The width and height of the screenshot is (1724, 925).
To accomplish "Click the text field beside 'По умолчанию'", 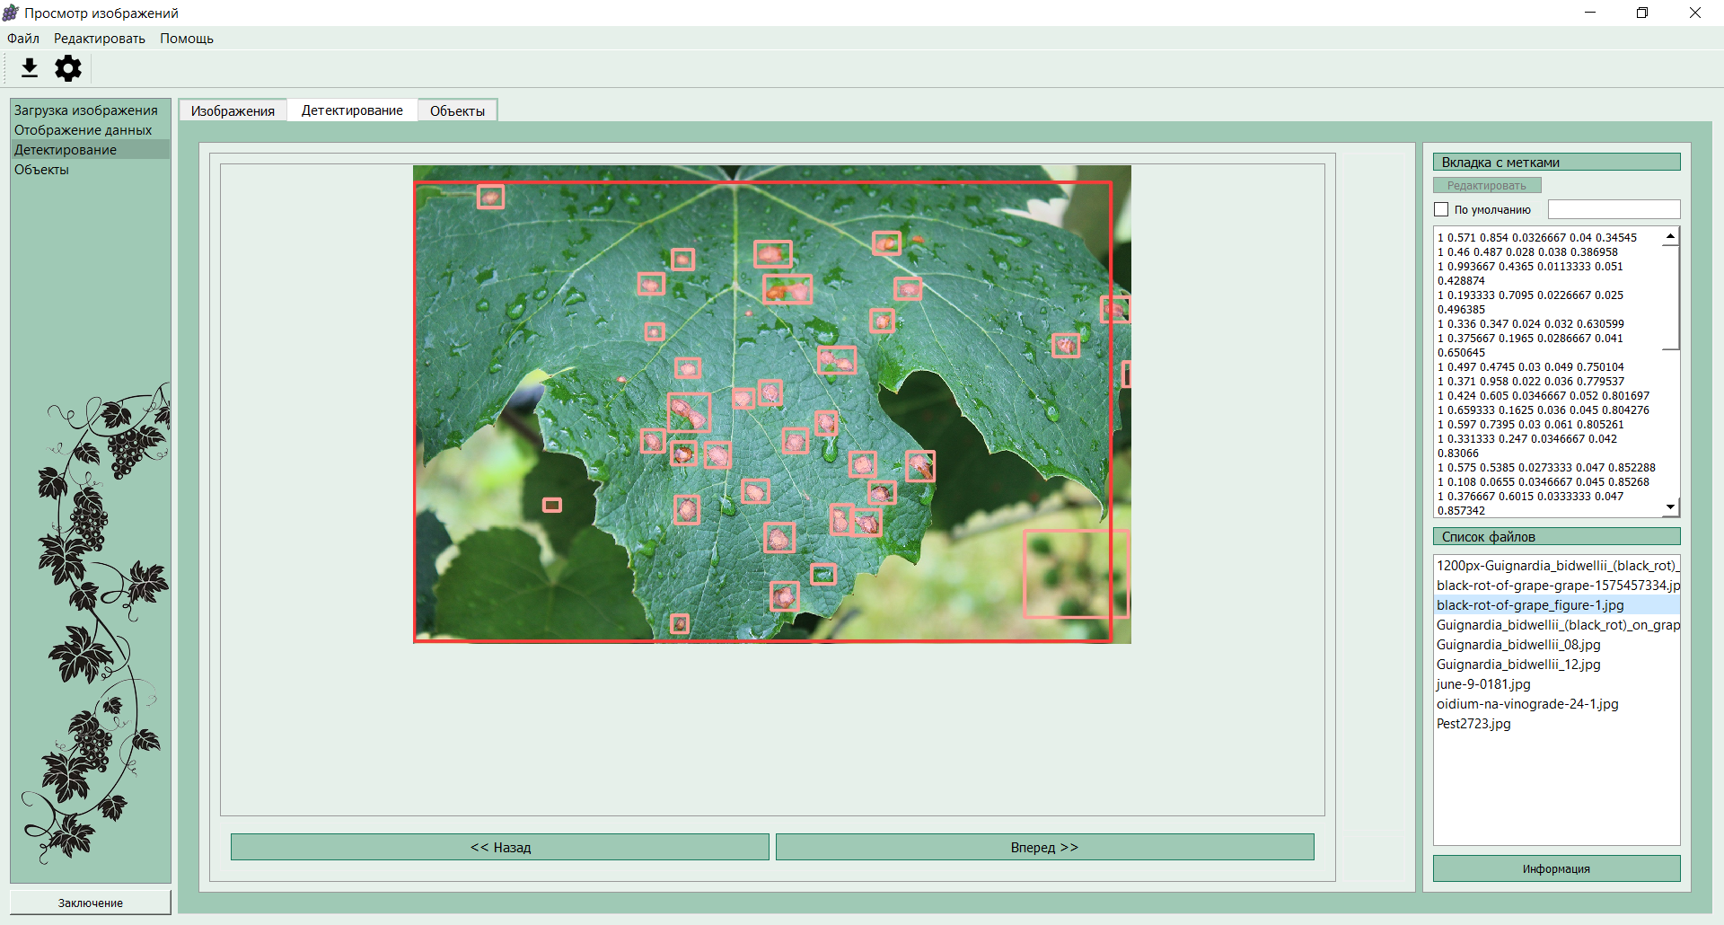I will pos(1614,209).
